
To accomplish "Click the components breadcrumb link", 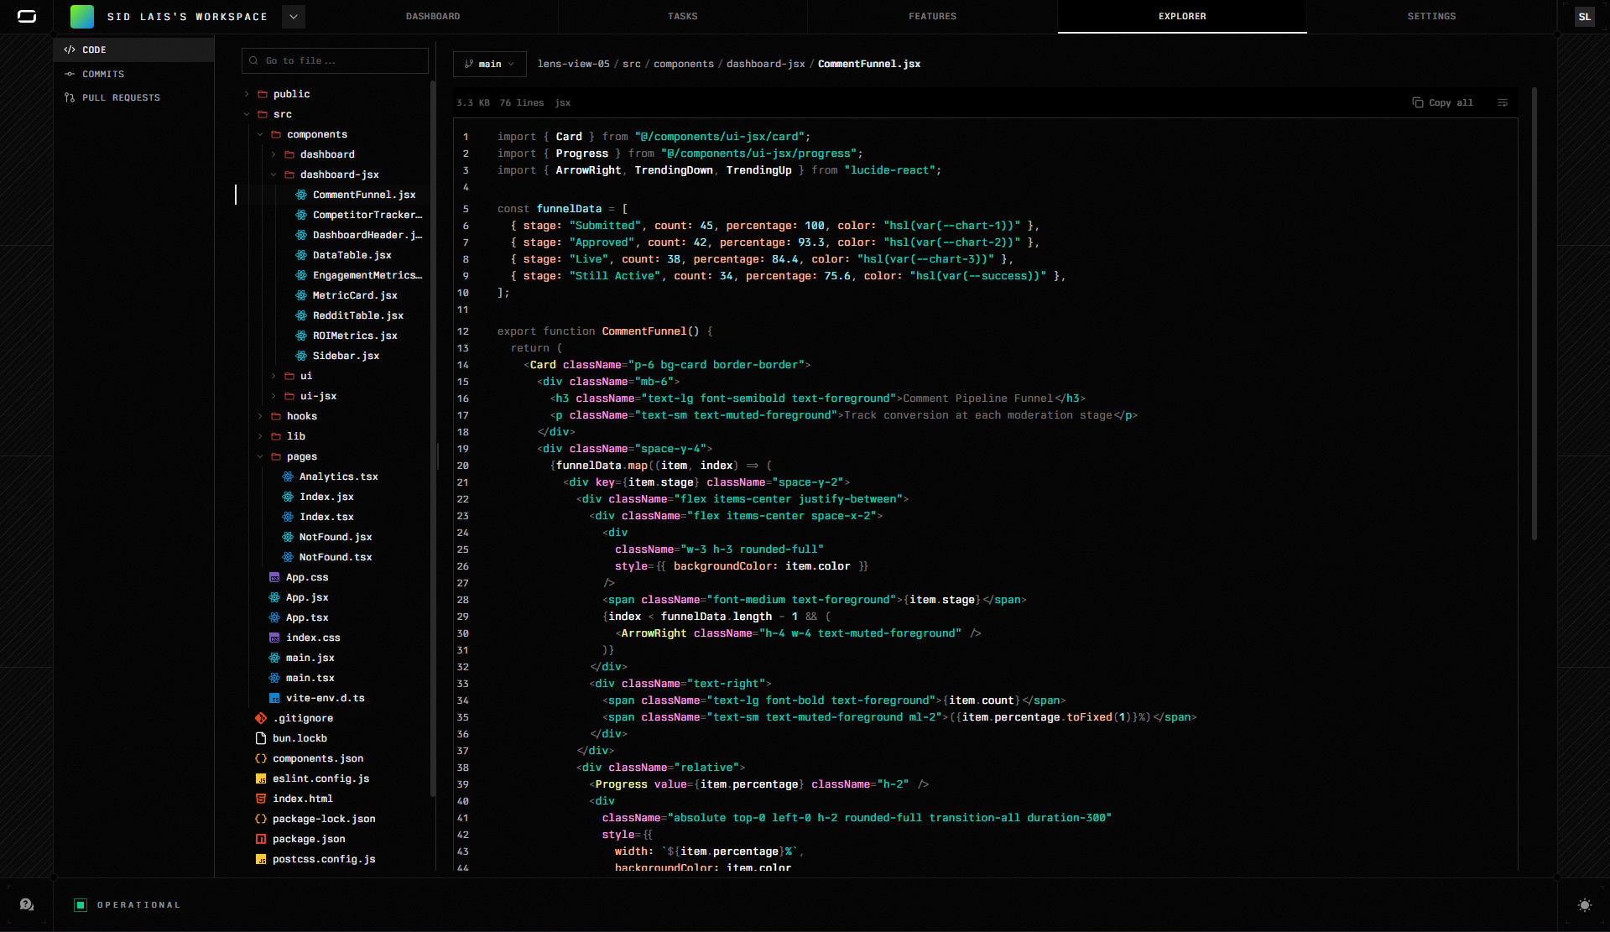I will pyautogui.click(x=684, y=64).
